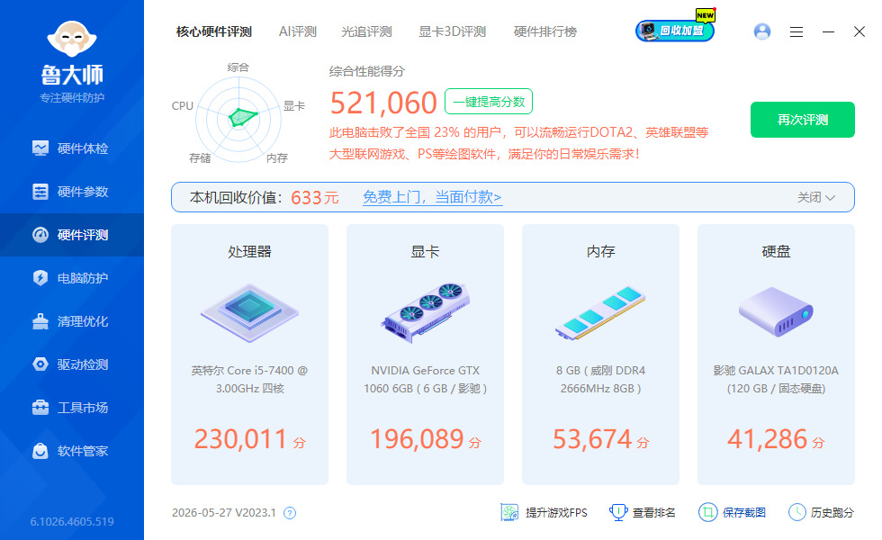Click version text 6.1026.4605.519
Viewport: 882px width, 540px height.
tap(72, 521)
